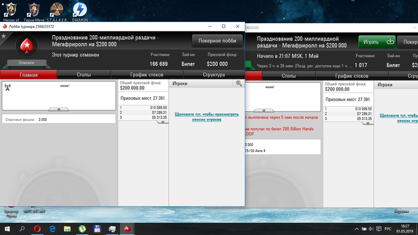The height and width of the screenshot is (235, 418).
Task: Open Opera browser from the taskbar
Action: [37, 228]
